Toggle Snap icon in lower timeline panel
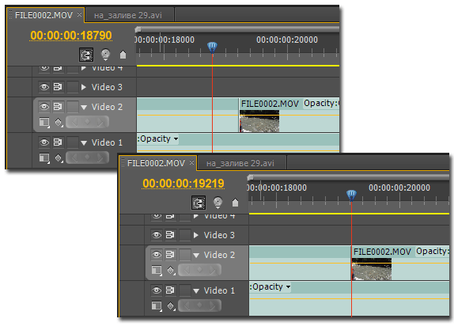The width and height of the screenshot is (454, 330). [x=199, y=203]
